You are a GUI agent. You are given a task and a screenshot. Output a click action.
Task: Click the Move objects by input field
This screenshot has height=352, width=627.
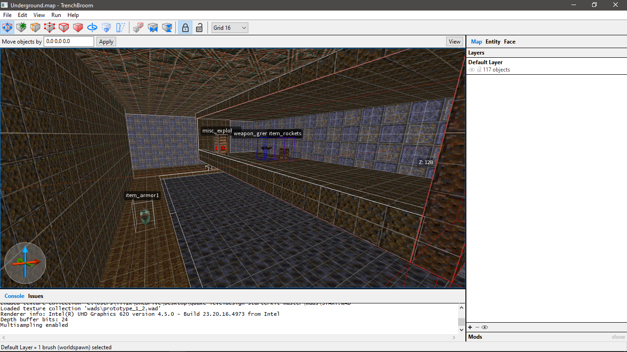pyautogui.click(x=69, y=41)
